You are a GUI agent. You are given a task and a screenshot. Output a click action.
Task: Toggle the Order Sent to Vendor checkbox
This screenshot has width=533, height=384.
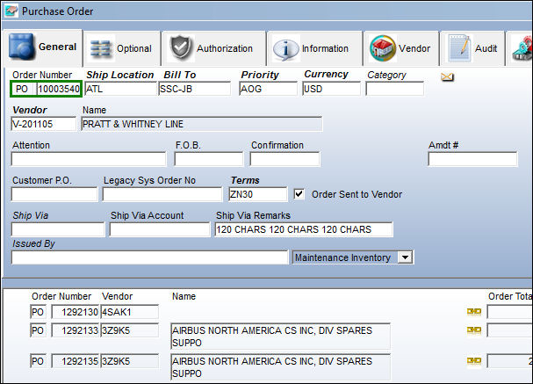pos(299,194)
